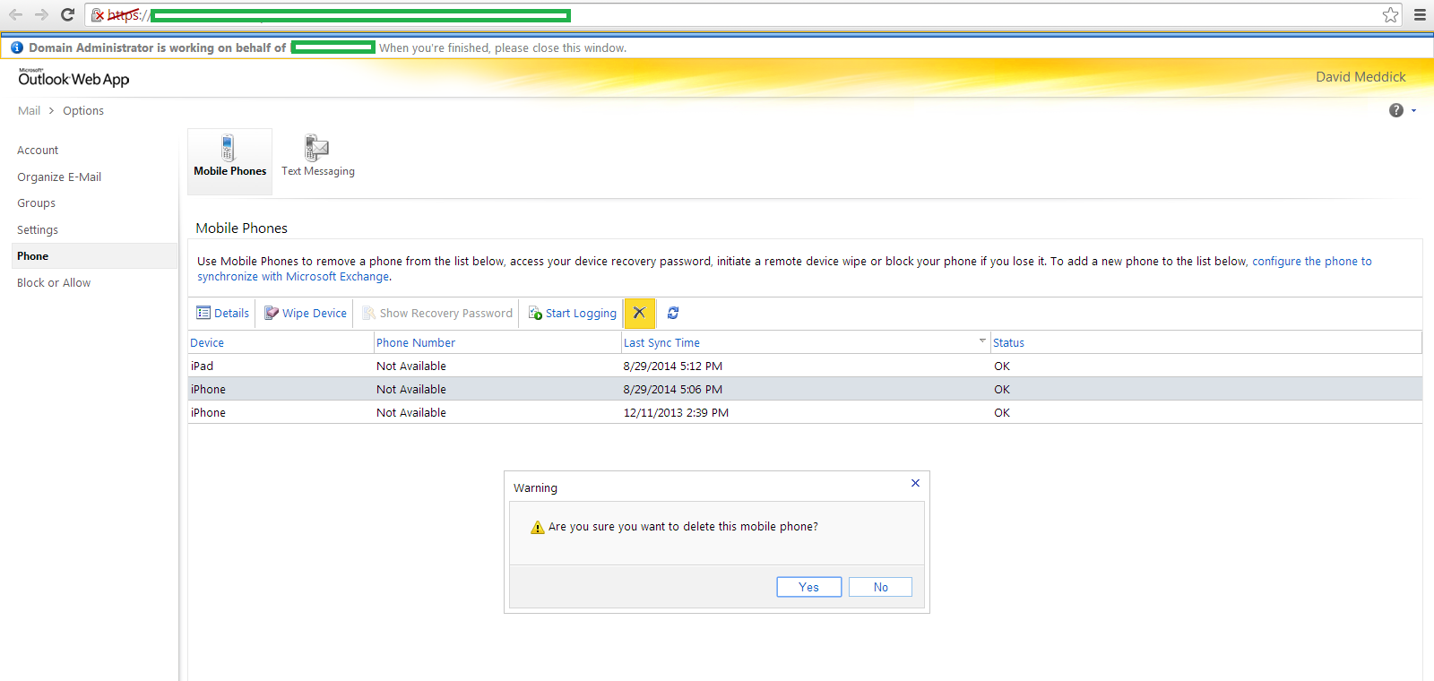Click the blue info icon in notification bar

point(17,47)
